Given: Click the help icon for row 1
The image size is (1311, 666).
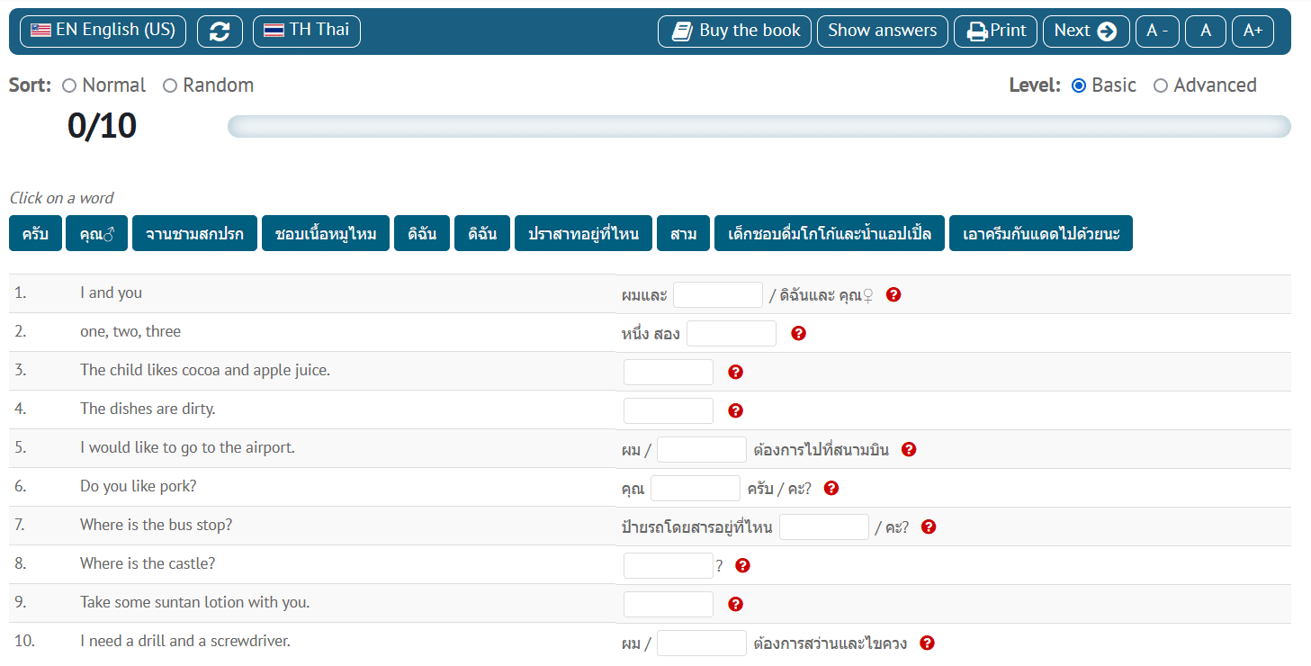Looking at the screenshot, I should pyautogui.click(x=893, y=294).
